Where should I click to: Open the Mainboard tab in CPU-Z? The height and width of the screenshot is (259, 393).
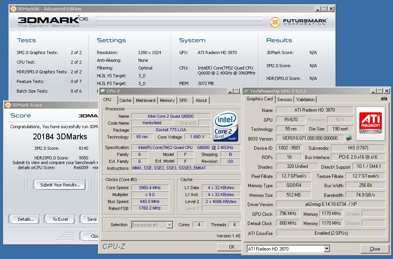[x=146, y=100]
